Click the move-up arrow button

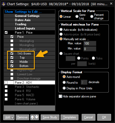coord(32,117)
